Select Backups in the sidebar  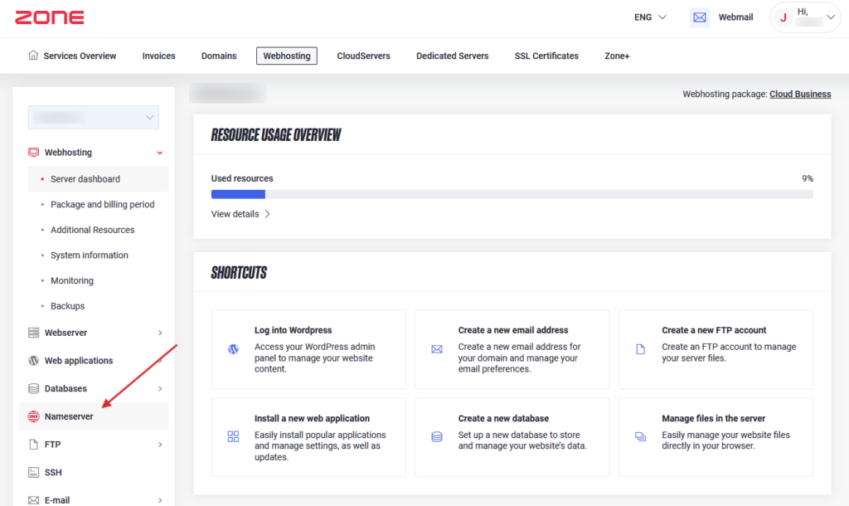[67, 306]
